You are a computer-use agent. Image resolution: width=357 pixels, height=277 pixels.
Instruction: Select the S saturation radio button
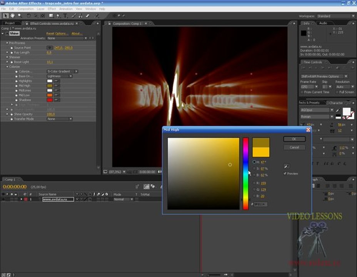254,169
